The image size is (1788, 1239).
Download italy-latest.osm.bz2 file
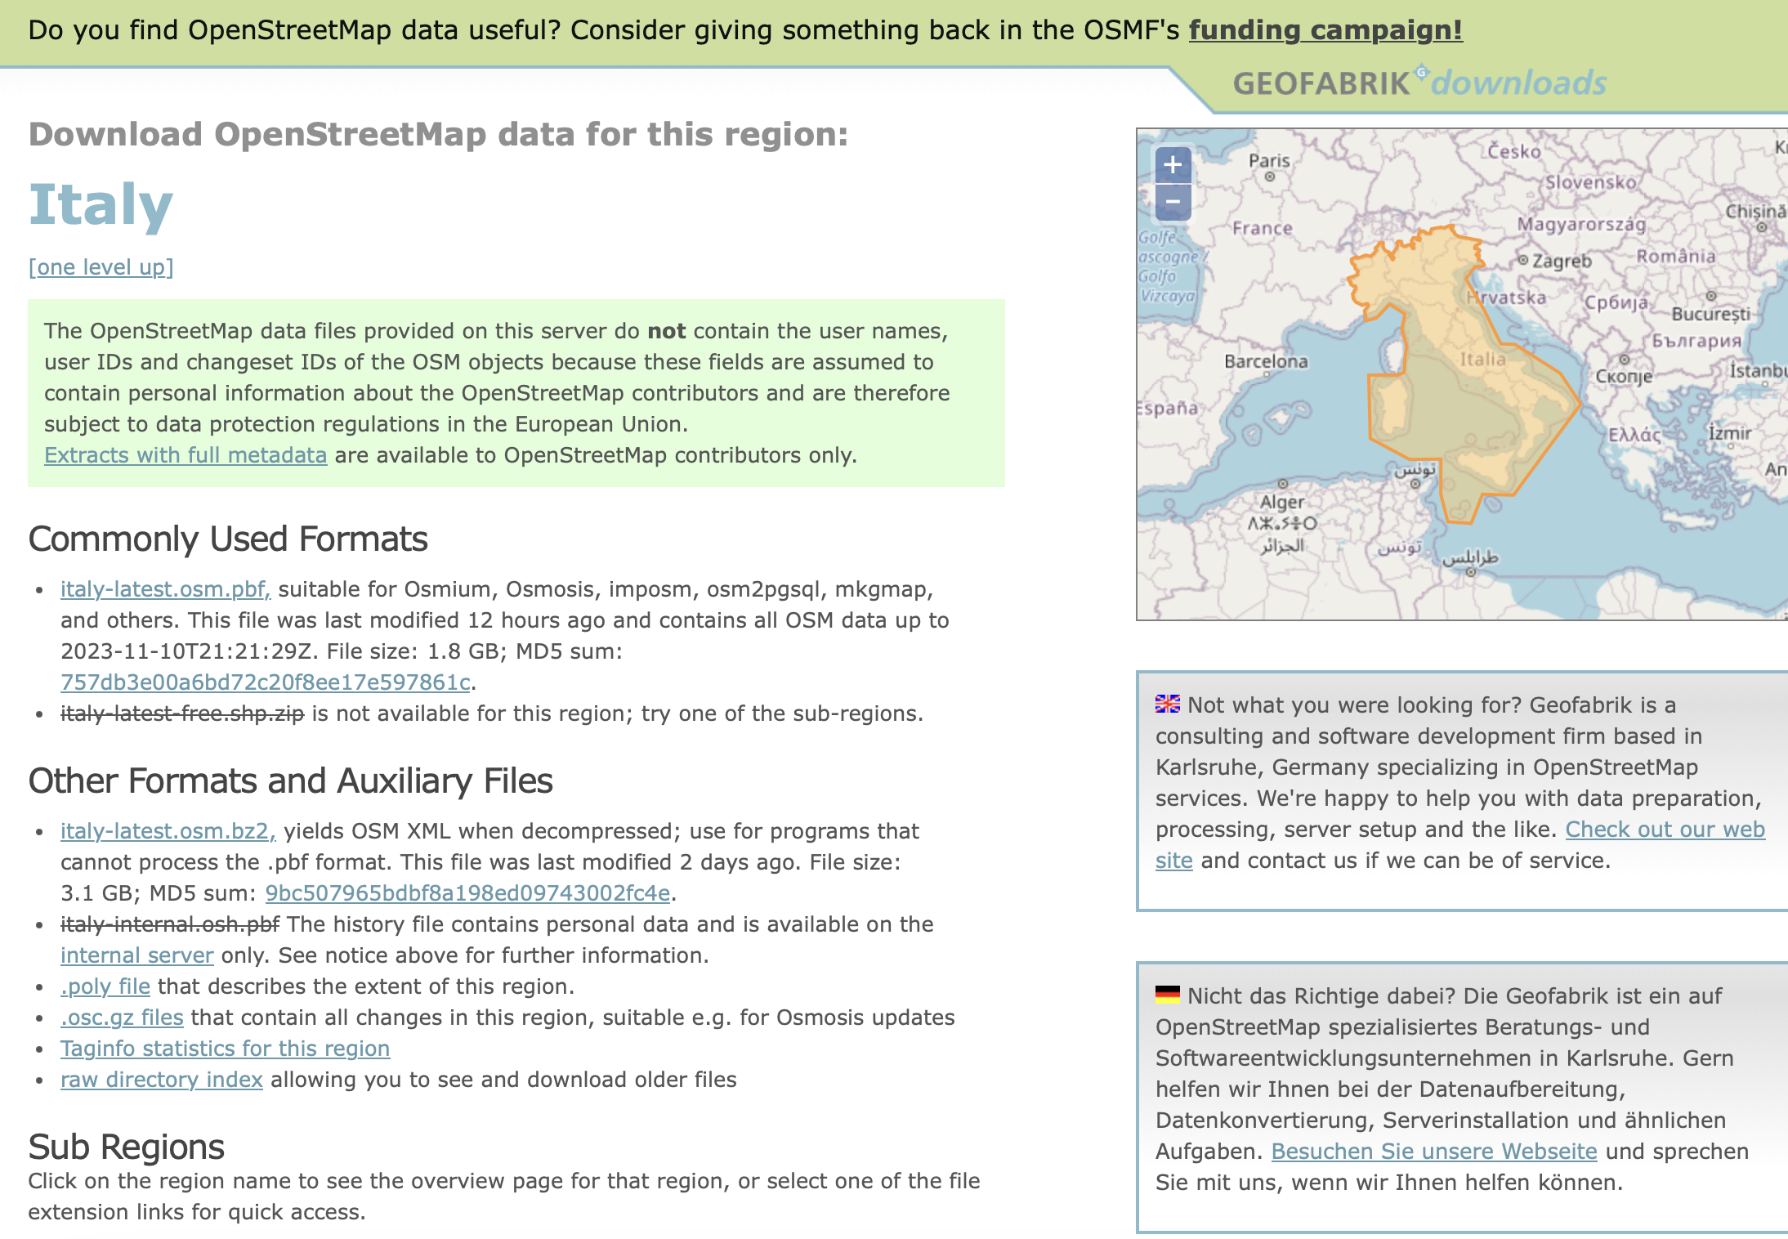168,831
